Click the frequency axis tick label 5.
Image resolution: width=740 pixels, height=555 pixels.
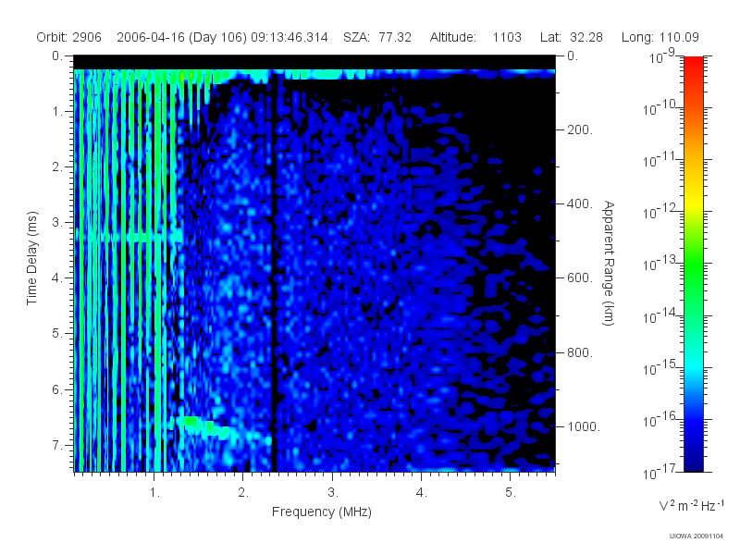(x=511, y=493)
